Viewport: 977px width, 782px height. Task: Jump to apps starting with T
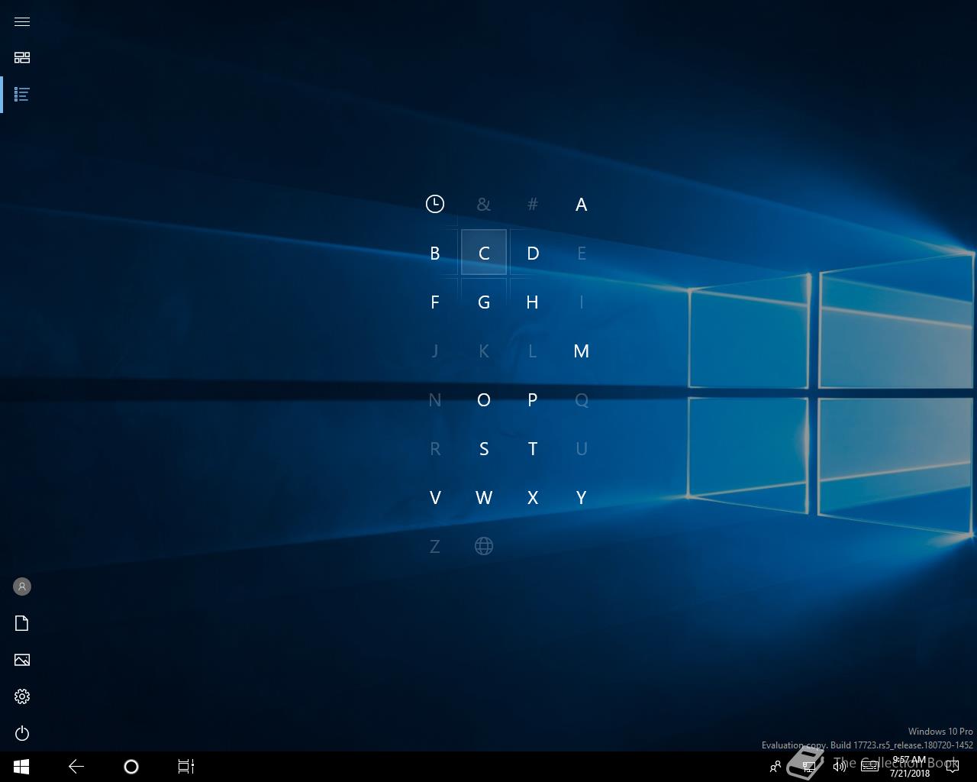click(533, 448)
